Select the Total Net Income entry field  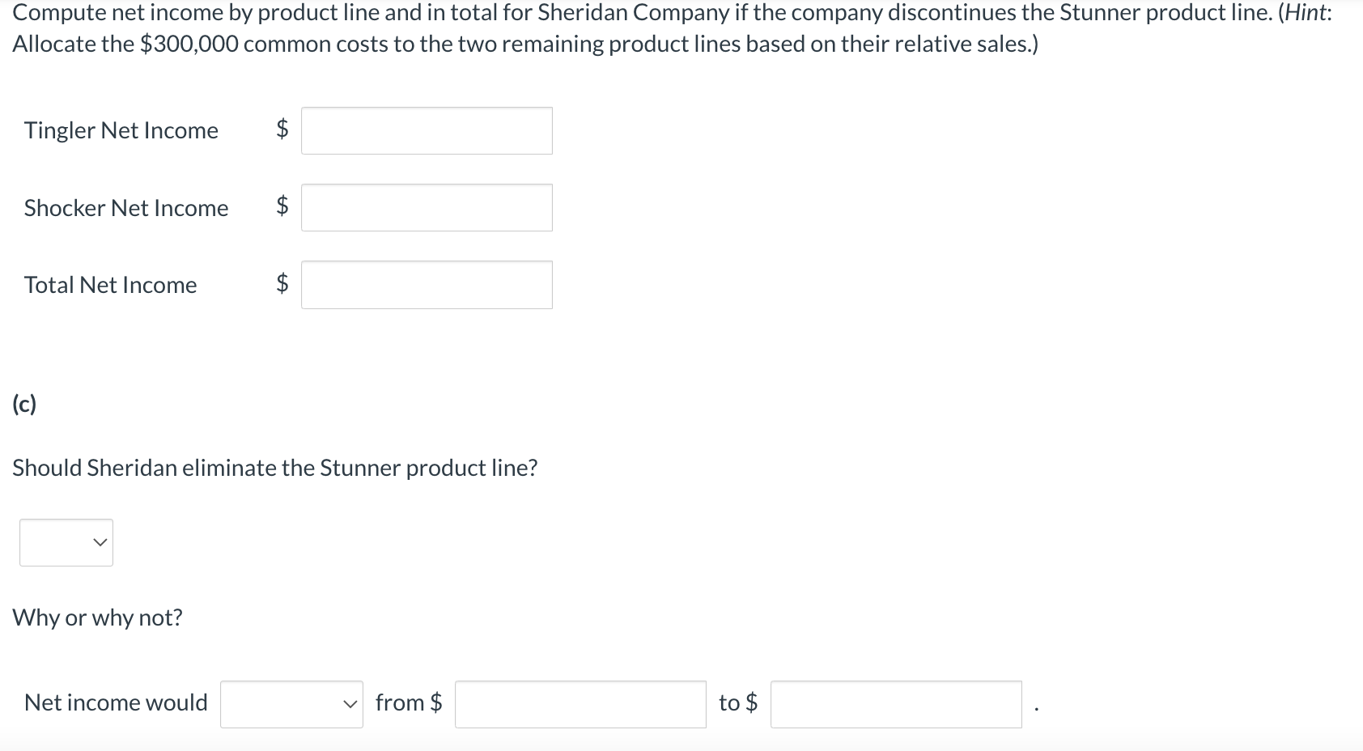pos(427,285)
